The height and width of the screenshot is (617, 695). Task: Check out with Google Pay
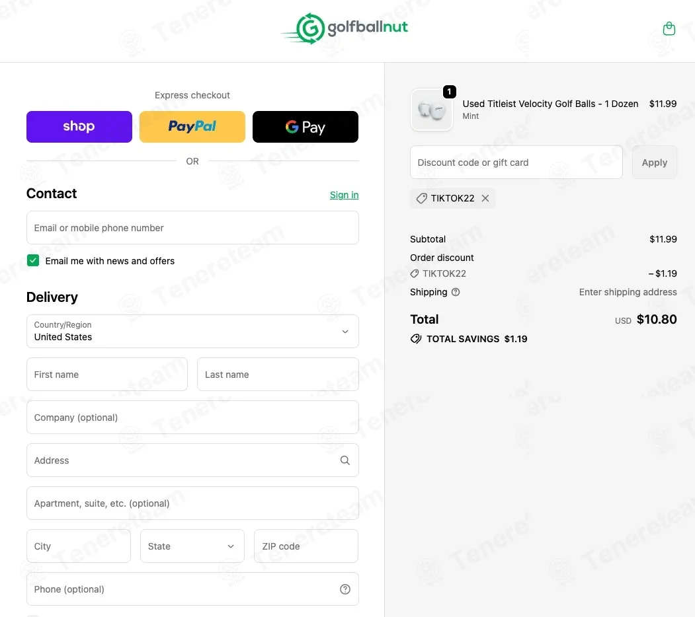click(306, 127)
